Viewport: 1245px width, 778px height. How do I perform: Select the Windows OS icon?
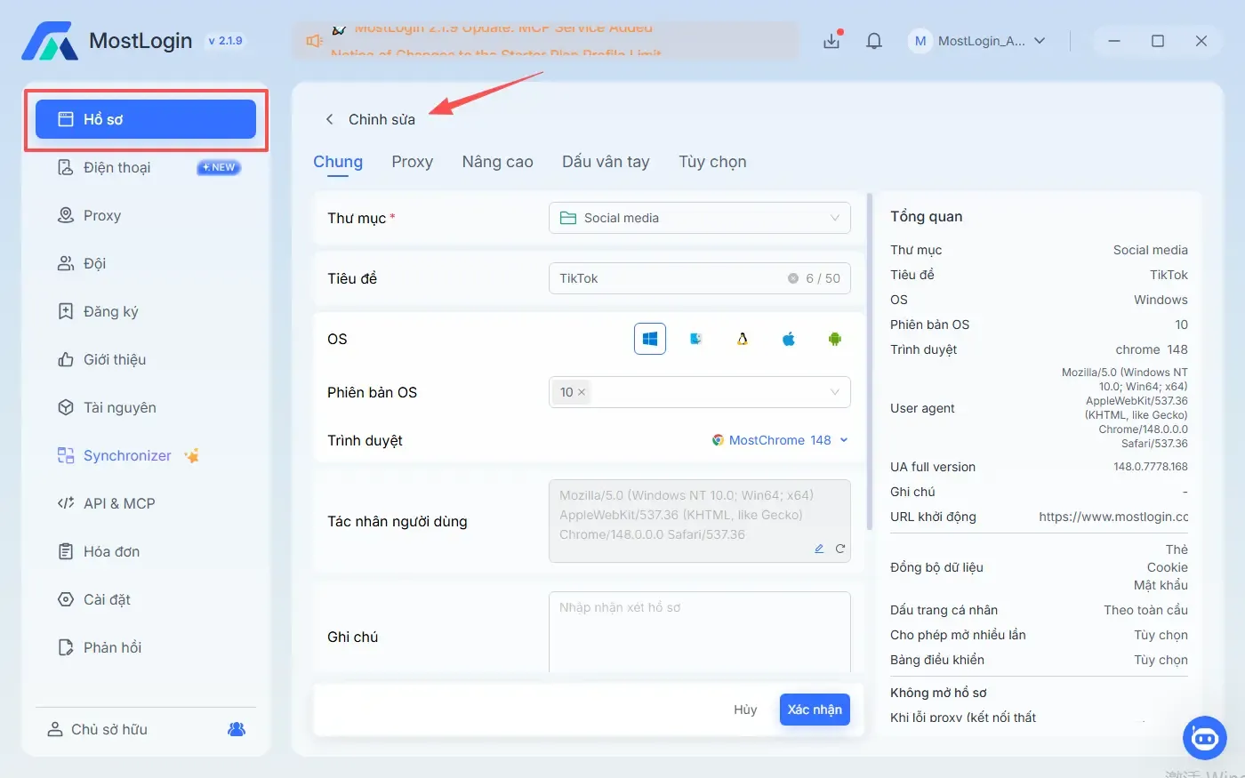[x=650, y=339]
